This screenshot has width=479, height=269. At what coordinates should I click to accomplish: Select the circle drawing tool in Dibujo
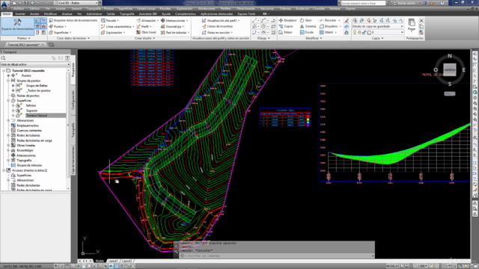pos(263,27)
